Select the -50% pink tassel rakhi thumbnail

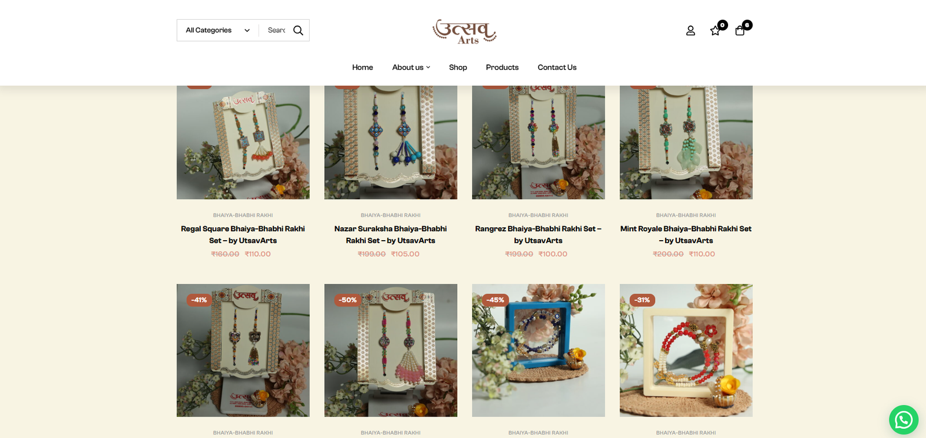click(x=391, y=350)
